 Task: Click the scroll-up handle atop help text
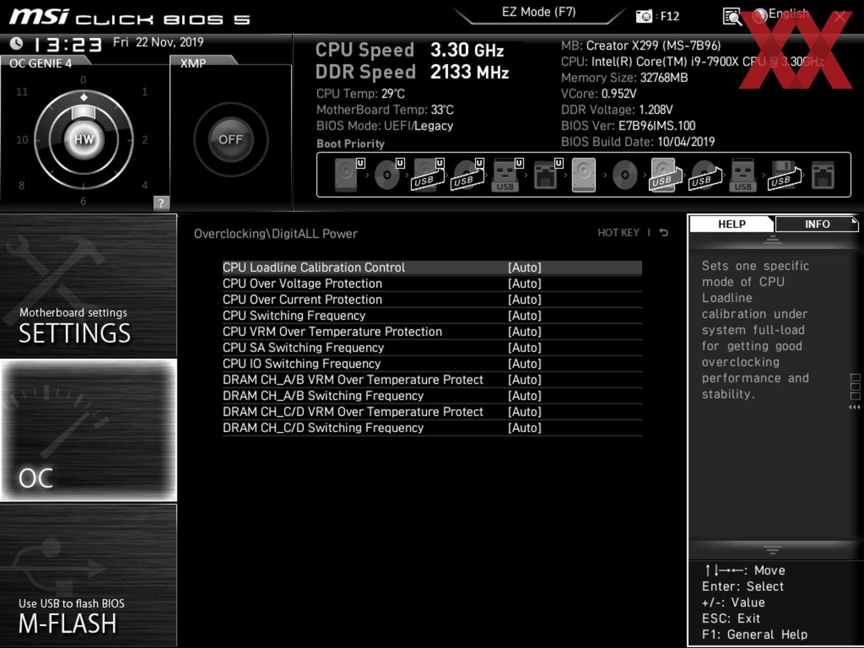click(x=773, y=240)
